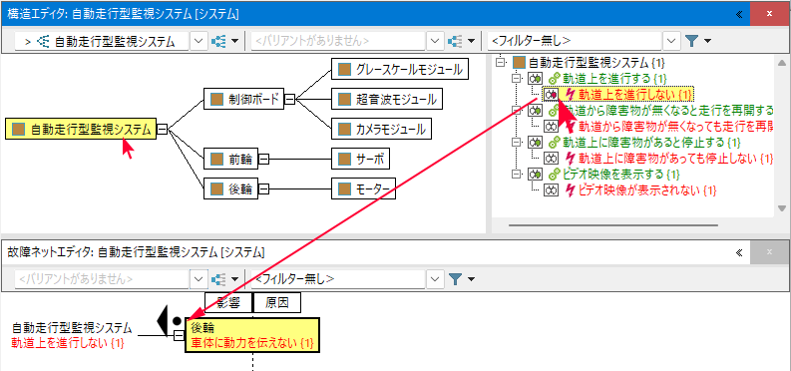The height and width of the screenshot is (371, 791).
Task: Click the glasses icon beside ビデオ映像が表示されない
Action: (x=551, y=190)
